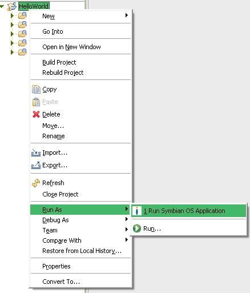Screen dimensions: 250x293
Task: Click the Symbian application launch icon
Action: 136,211
